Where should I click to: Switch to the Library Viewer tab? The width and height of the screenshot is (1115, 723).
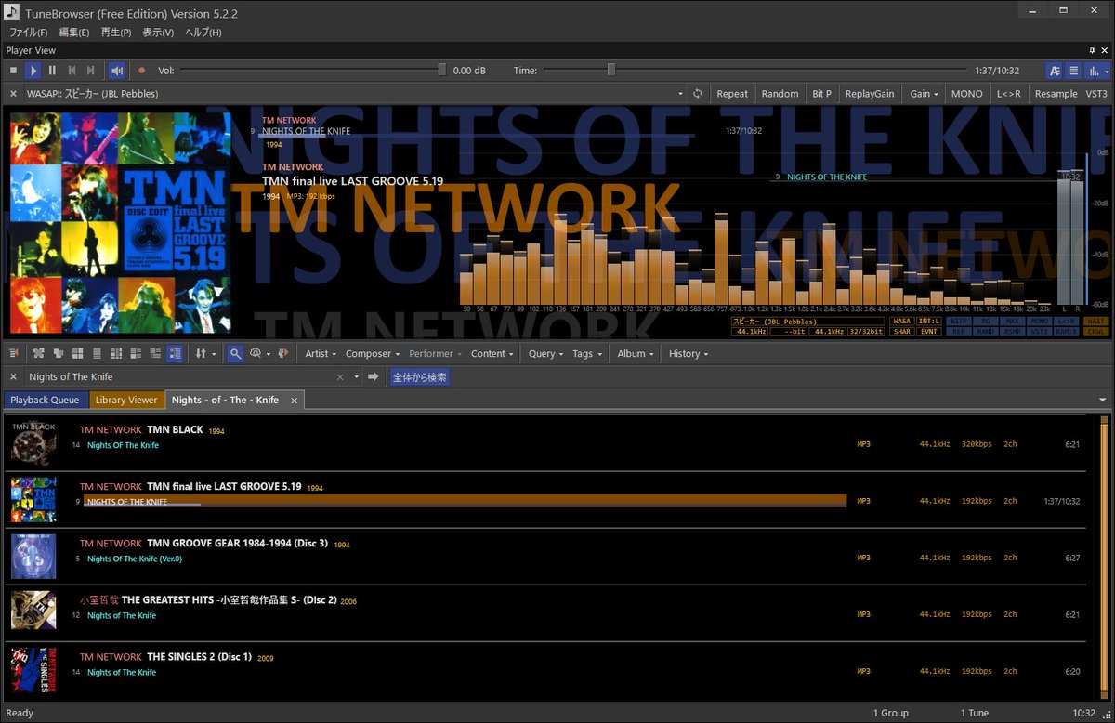tap(126, 400)
